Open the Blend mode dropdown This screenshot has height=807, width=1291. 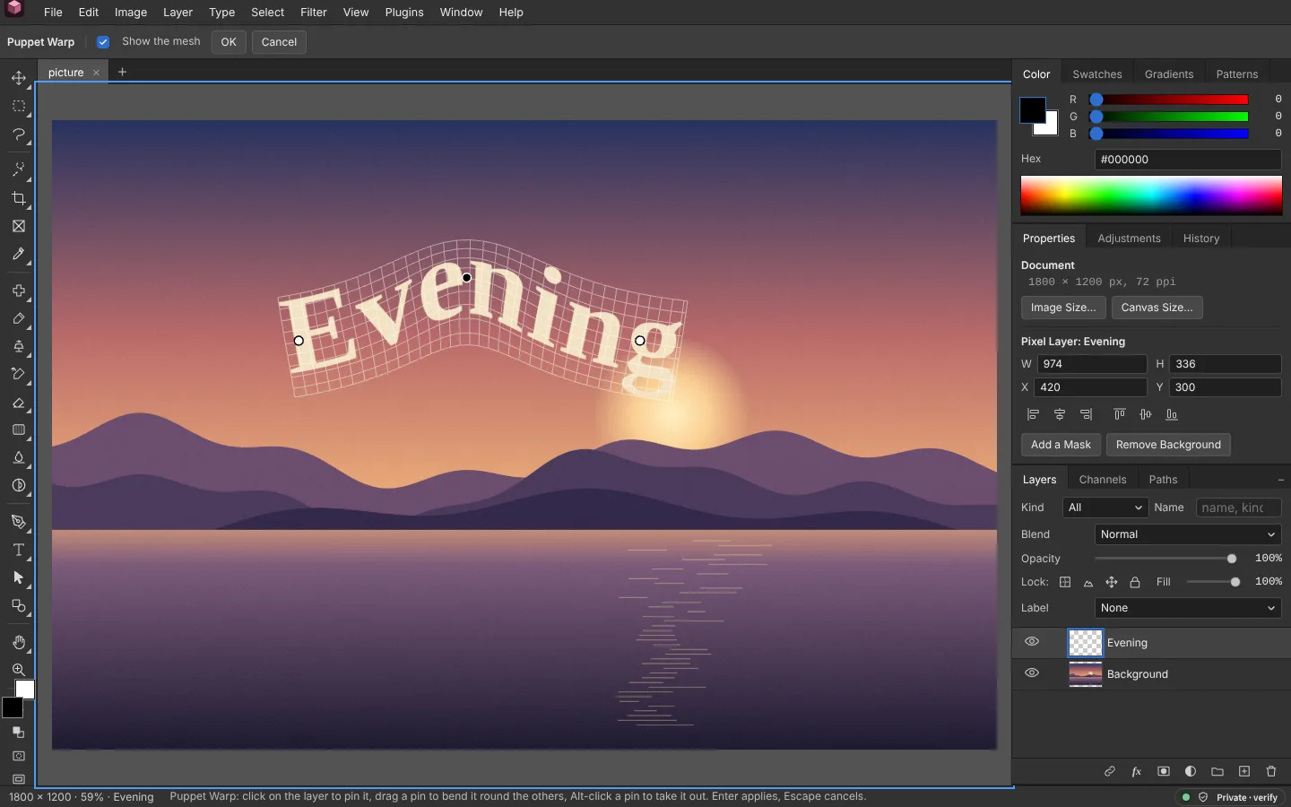(x=1188, y=534)
